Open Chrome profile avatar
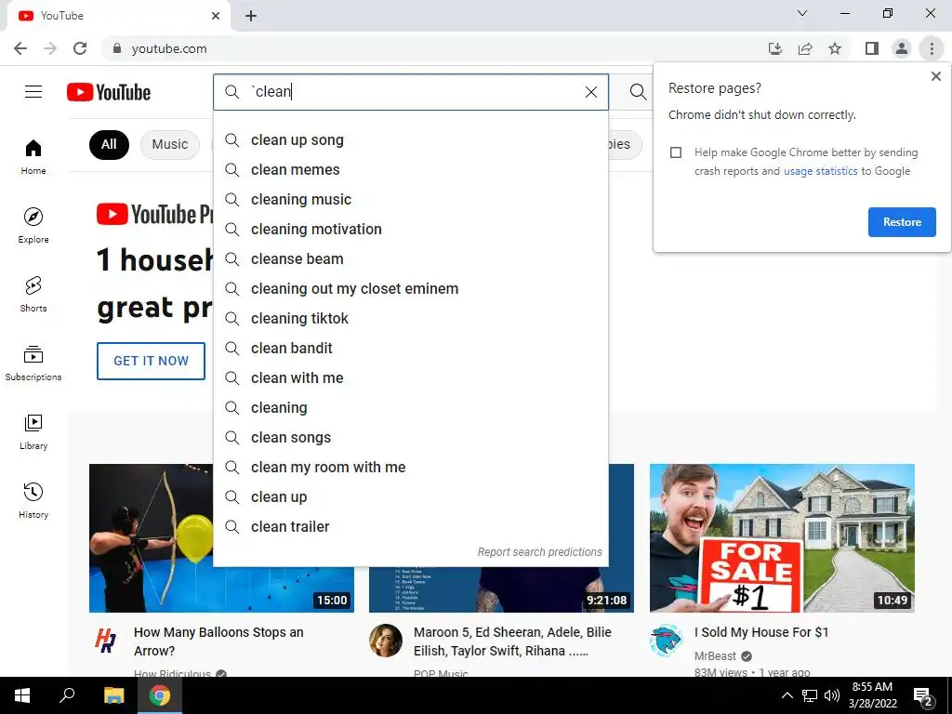This screenshot has height=714, width=952. point(902,48)
